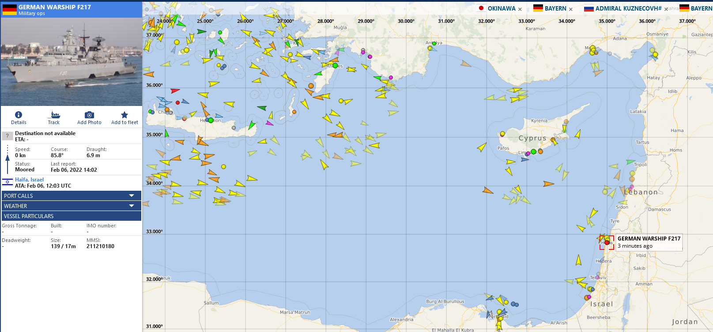Click the orange moored vessel dot near Rhodes
713x332 pixels.
[x=311, y=86]
